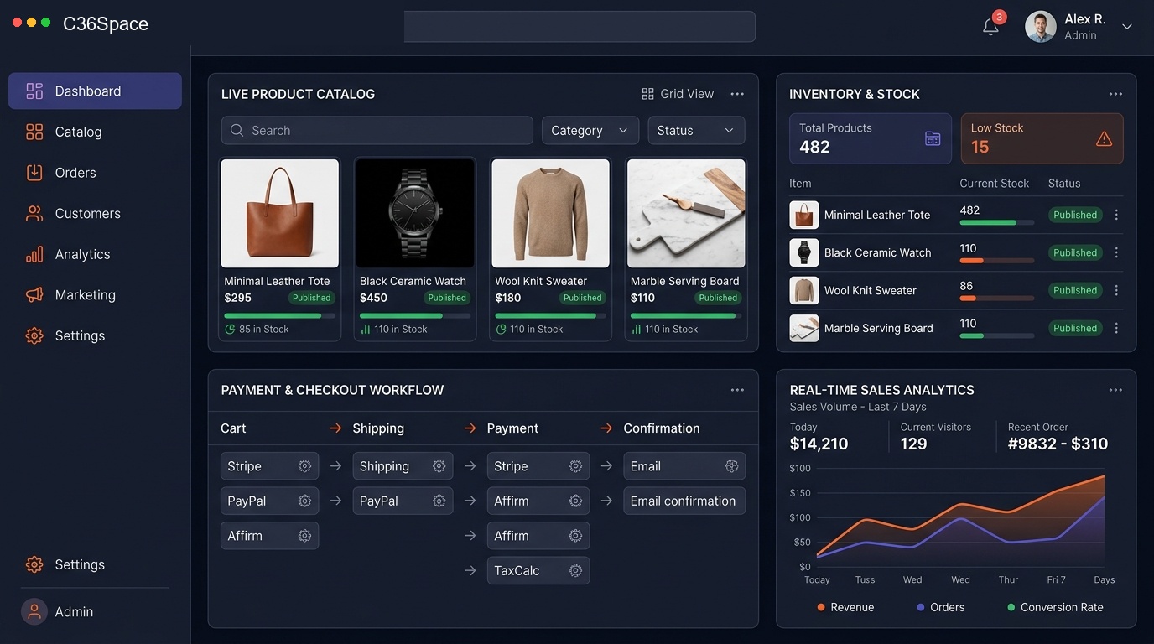Open Payment & Checkout Workflow more options
This screenshot has width=1154, height=644.
click(737, 390)
